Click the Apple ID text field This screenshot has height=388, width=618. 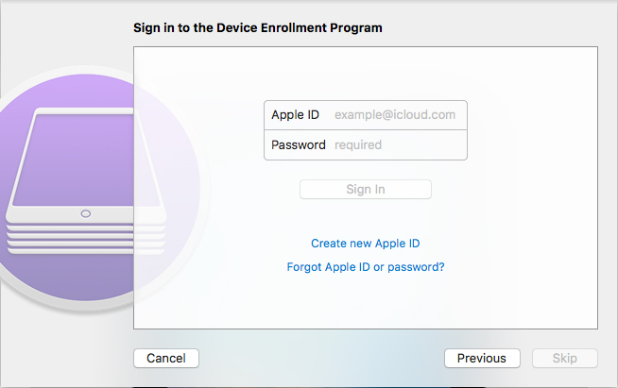coord(397,115)
